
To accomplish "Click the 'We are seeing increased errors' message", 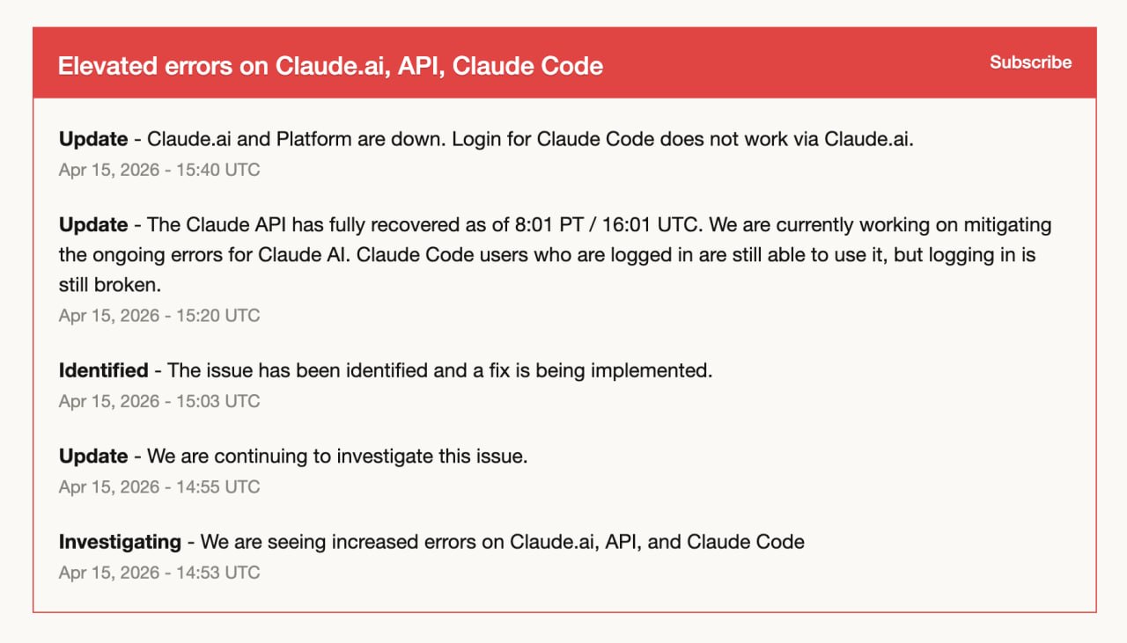I will 502,542.
